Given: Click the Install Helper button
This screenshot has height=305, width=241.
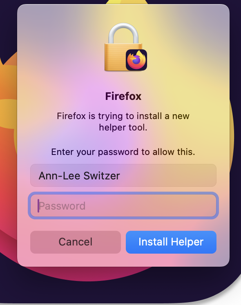Looking at the screenshot, I should coord(171,242).
